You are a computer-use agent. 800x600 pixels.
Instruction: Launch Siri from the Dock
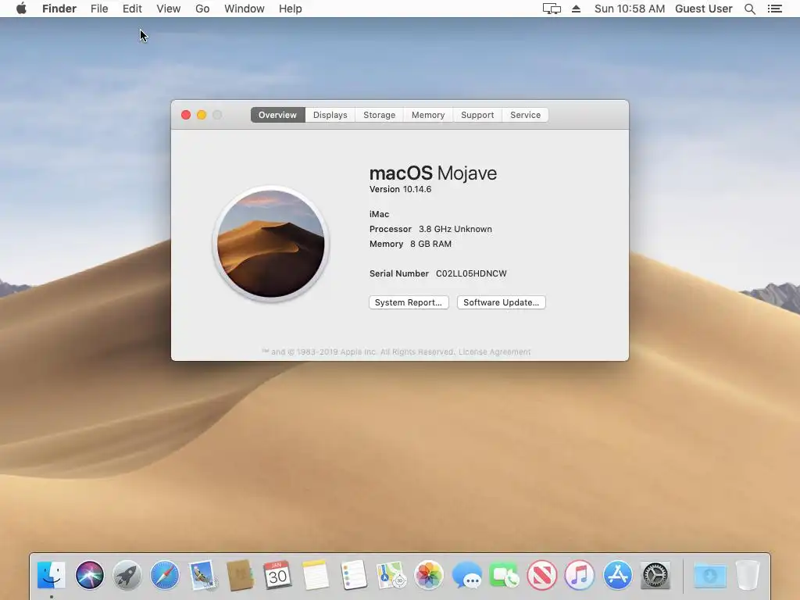[x=89, y=575]
